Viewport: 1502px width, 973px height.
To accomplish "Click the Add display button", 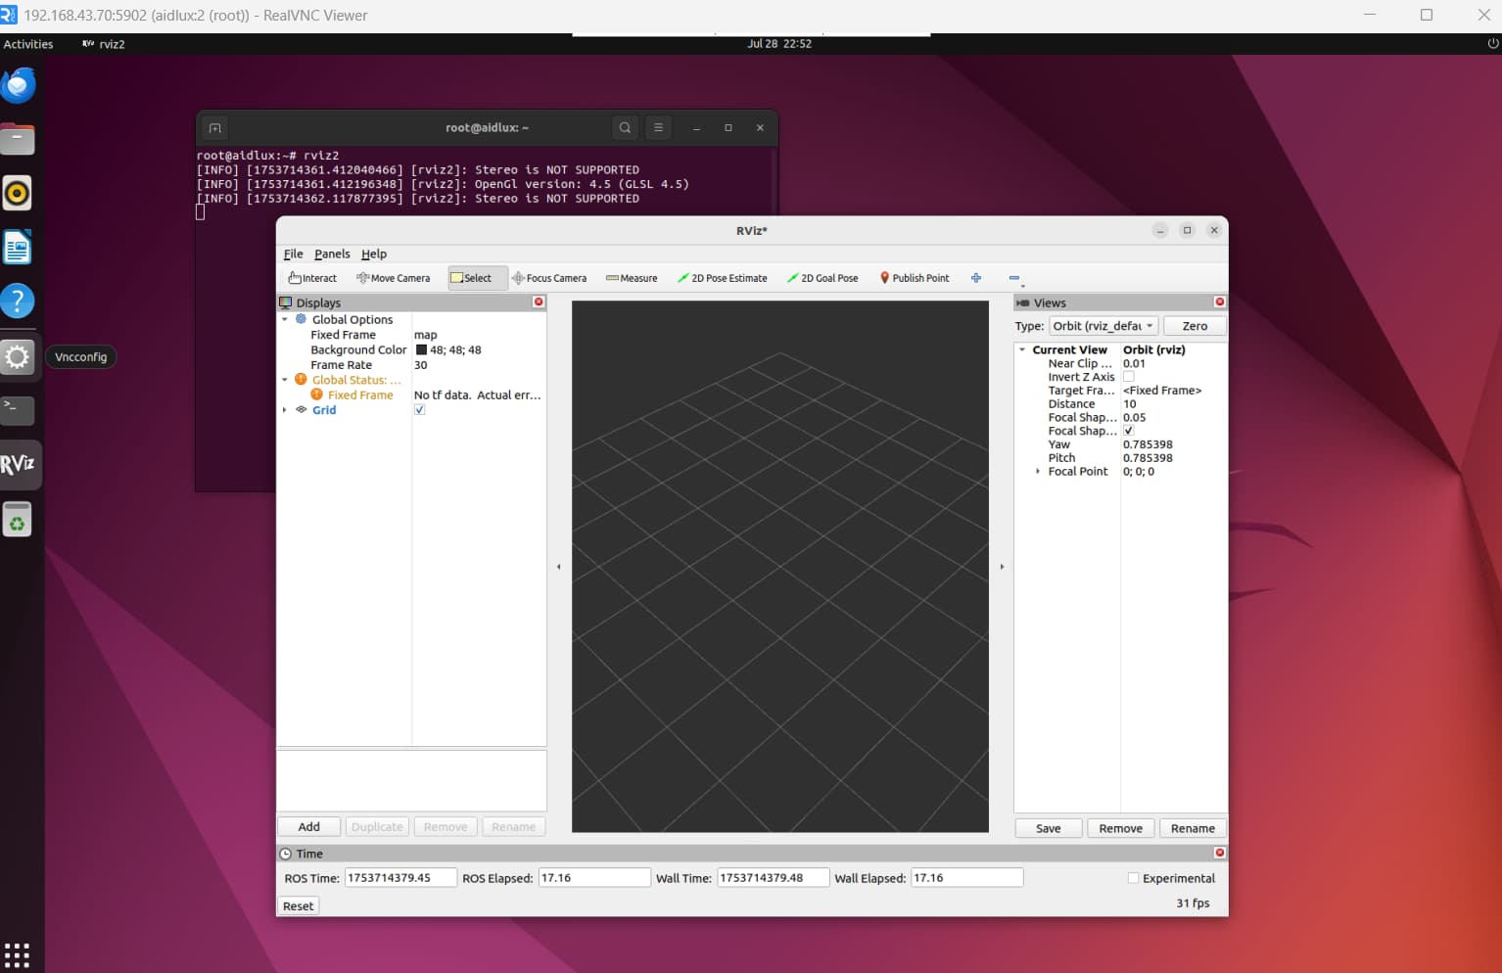I will click(x=308, y=827).
